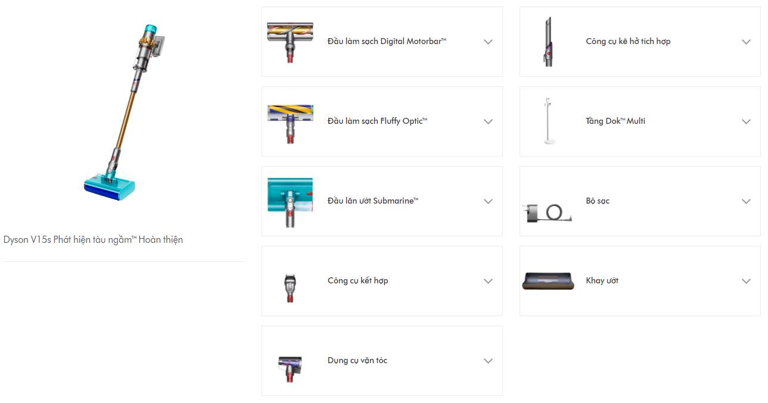Click the charger image
This screenshot has width=768, height=403.
548,213
